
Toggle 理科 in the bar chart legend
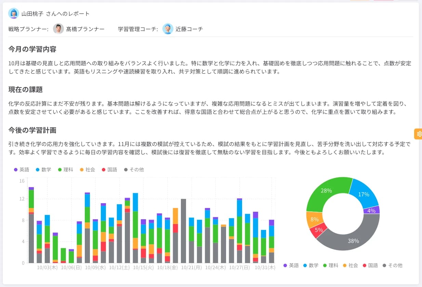[x=65, y=170]
